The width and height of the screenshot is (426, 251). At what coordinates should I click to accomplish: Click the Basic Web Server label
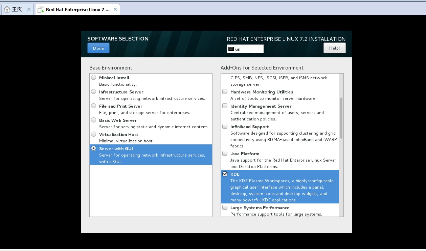click(x=118, y=120)
